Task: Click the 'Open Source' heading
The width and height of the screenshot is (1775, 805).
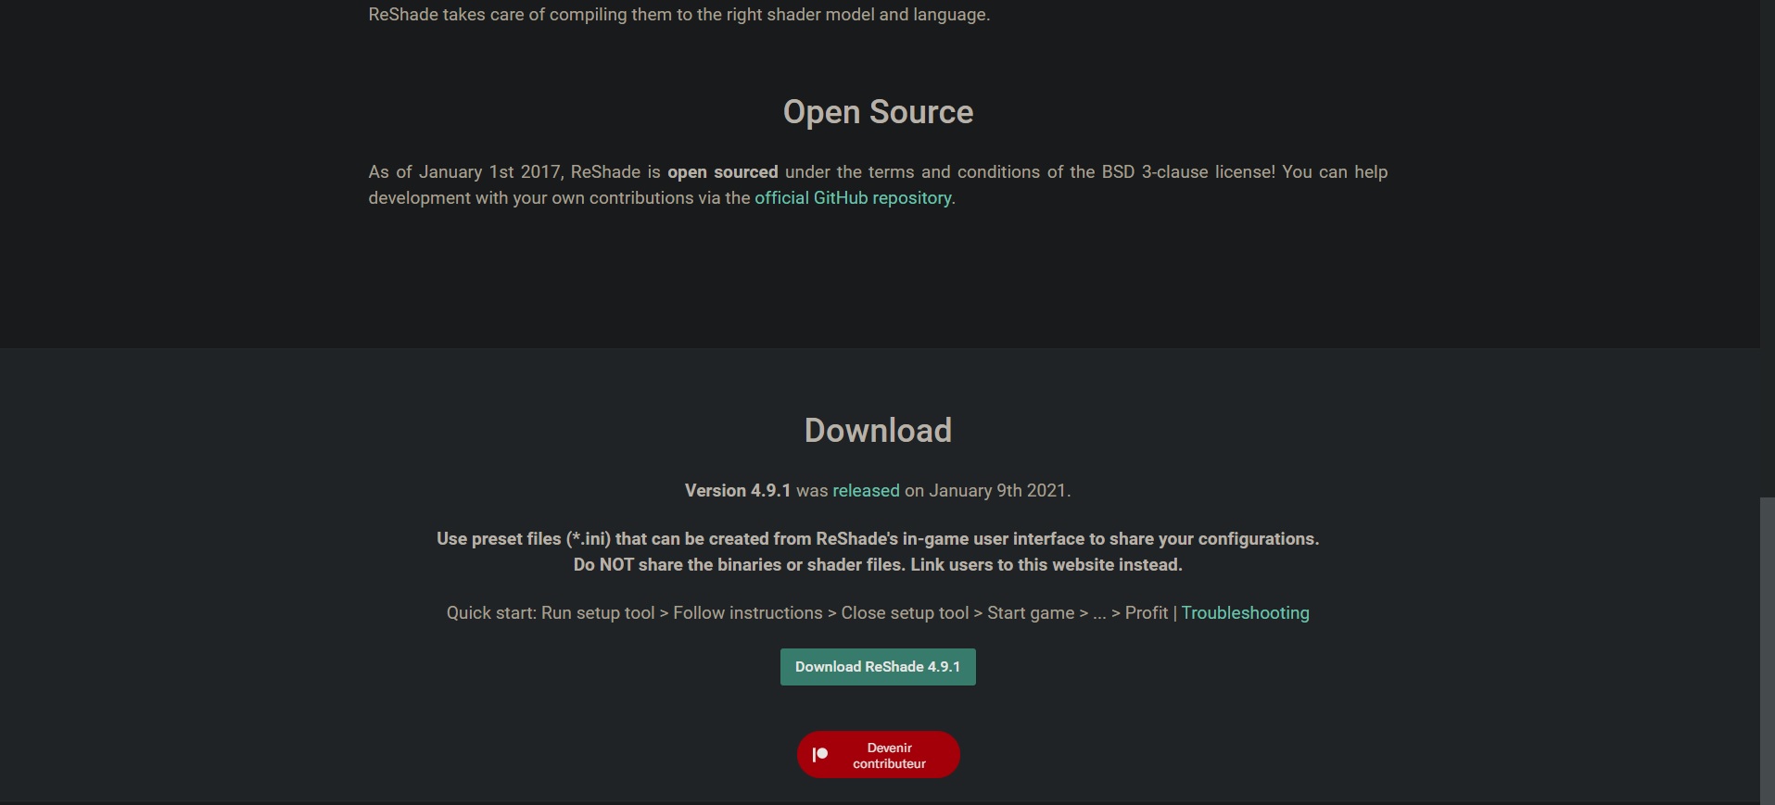Action: pyautogui.click(x=878, y=112)
